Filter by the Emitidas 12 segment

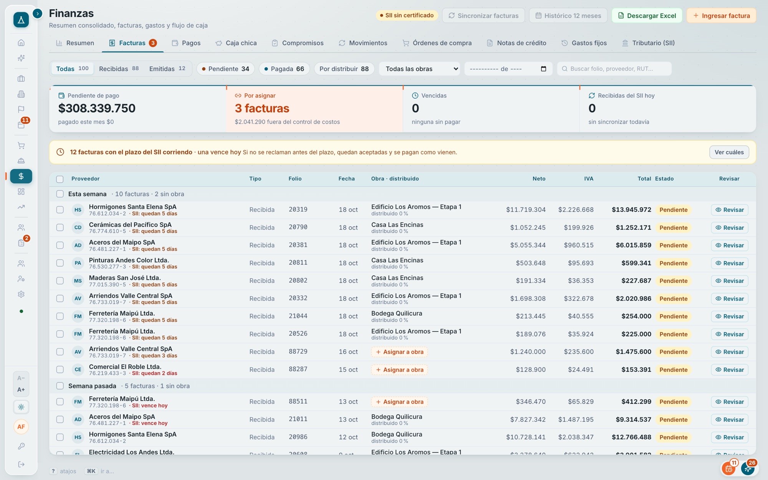(167, 69)
